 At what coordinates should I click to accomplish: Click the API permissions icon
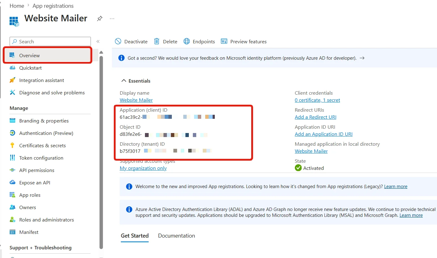click(12, 170)
